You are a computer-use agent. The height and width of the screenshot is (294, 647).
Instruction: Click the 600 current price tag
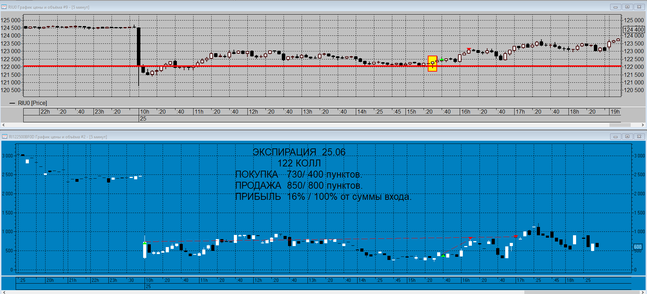point(638,247)
